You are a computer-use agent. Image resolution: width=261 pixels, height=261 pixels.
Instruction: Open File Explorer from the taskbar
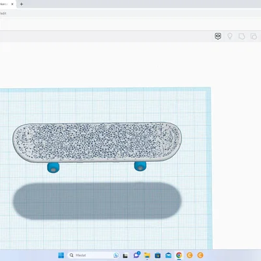click(x=147, y=255)
